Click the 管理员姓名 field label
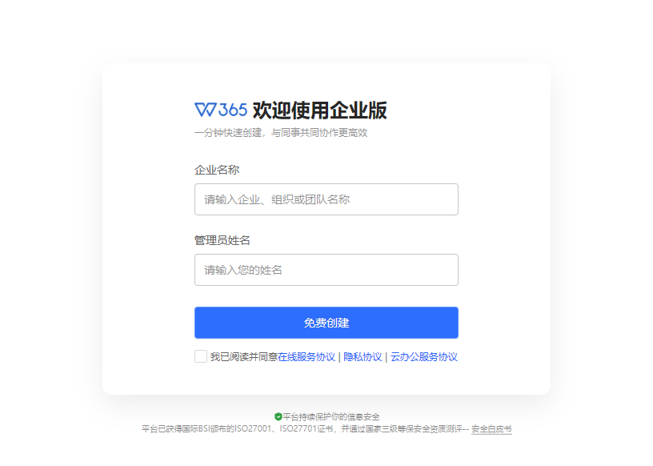The image size is (653, 466). 222,240
